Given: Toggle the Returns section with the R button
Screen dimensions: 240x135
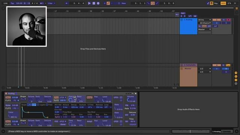Looking at the screenshot, I should click(236, 76).
